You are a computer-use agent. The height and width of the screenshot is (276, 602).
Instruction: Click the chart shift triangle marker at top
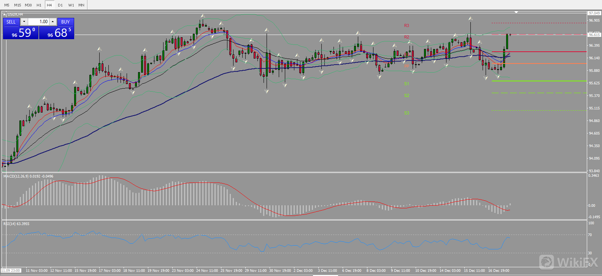click(x=516, y=12)
